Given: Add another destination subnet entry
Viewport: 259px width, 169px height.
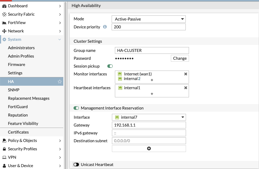Looking at the screenshot, I should click(x=149, y=148).
